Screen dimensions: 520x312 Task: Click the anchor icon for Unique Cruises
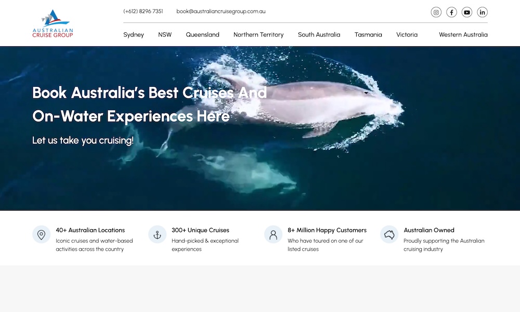(x=157, y=235)
